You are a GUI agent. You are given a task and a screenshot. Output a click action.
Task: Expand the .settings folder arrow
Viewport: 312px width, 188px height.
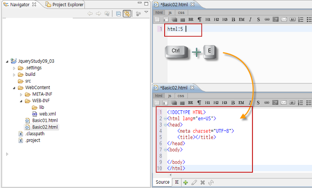click(14, 68)
